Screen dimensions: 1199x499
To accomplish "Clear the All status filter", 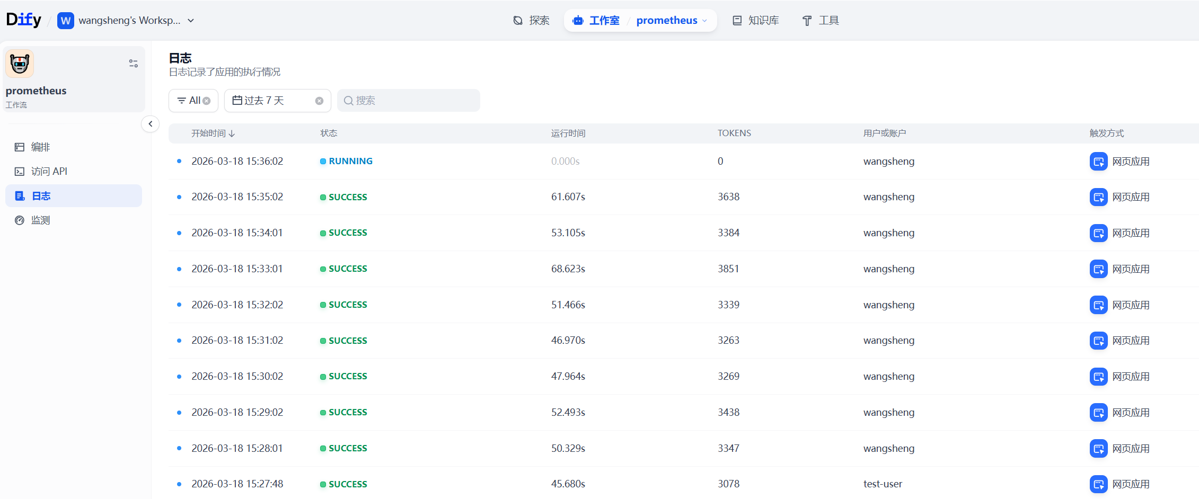I will pyautogui.click(x=207, y=101).
